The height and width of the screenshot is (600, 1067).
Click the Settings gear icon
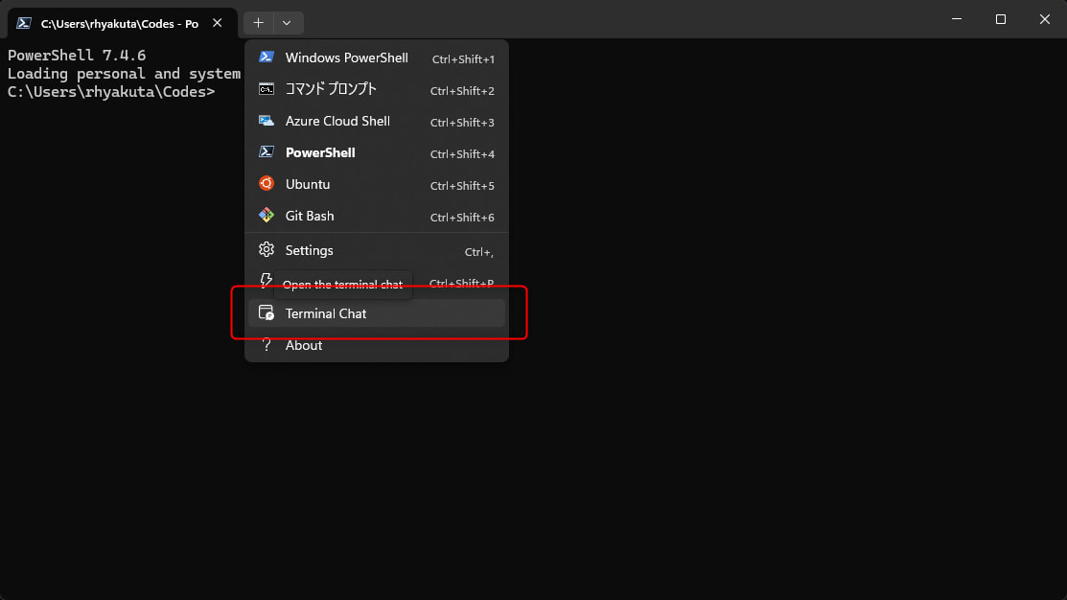[x=267, y=249]
